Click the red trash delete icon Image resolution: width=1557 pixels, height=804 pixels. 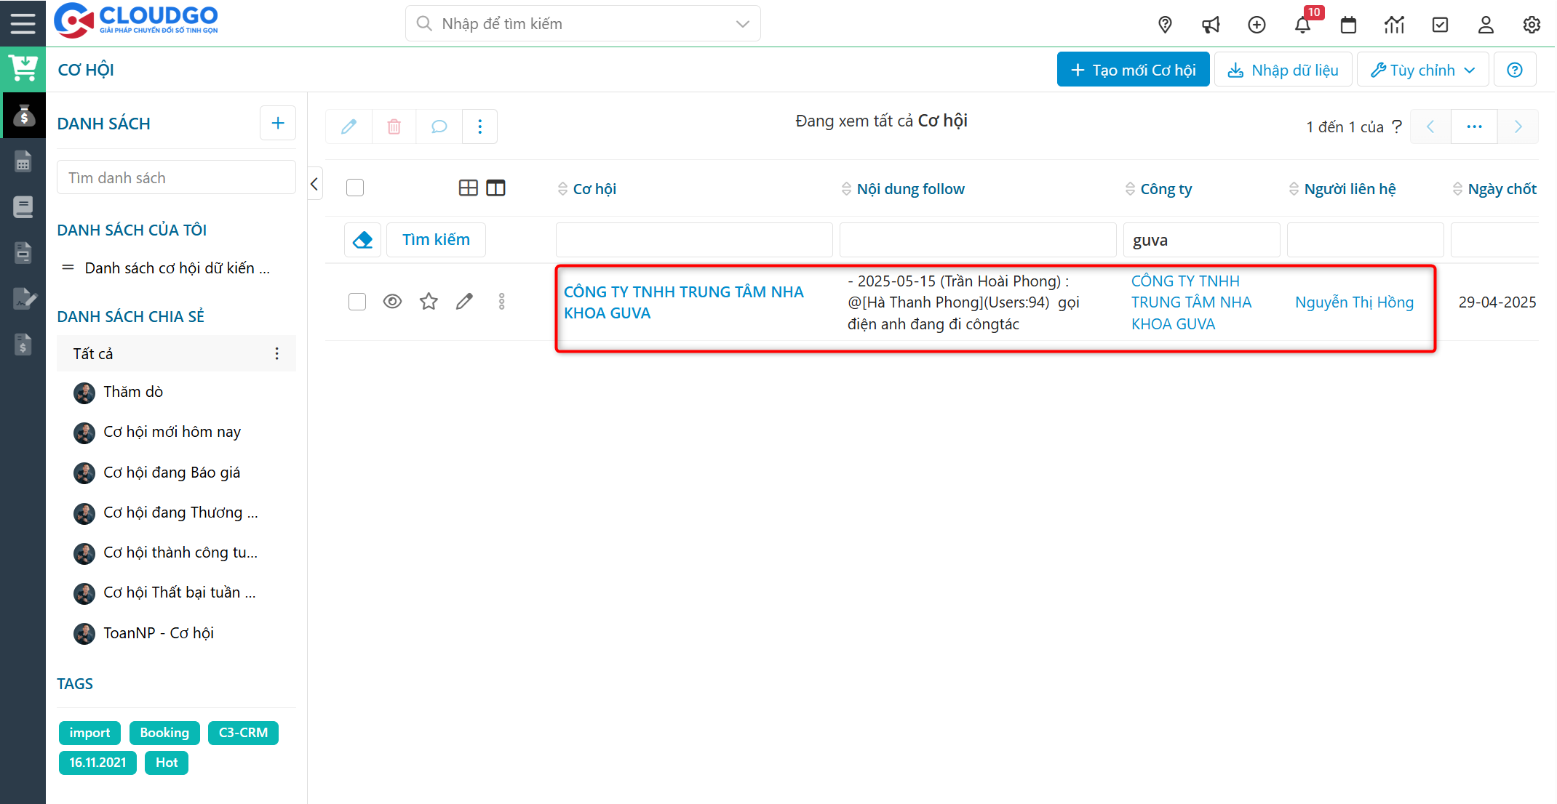pos(394,126)
